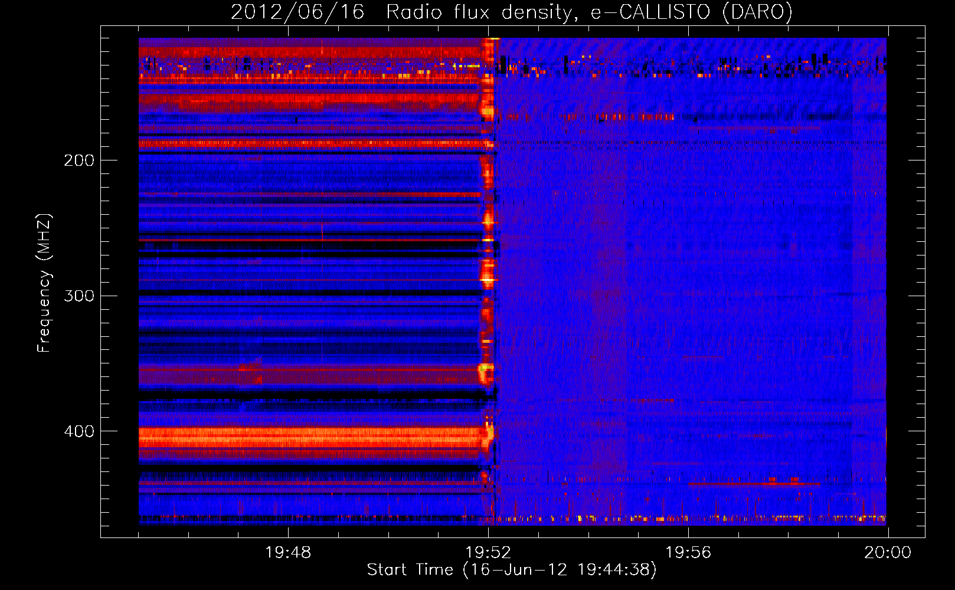Click the 19:52 time tick label
The image size is (955, 590).
(x=488, y=553)
